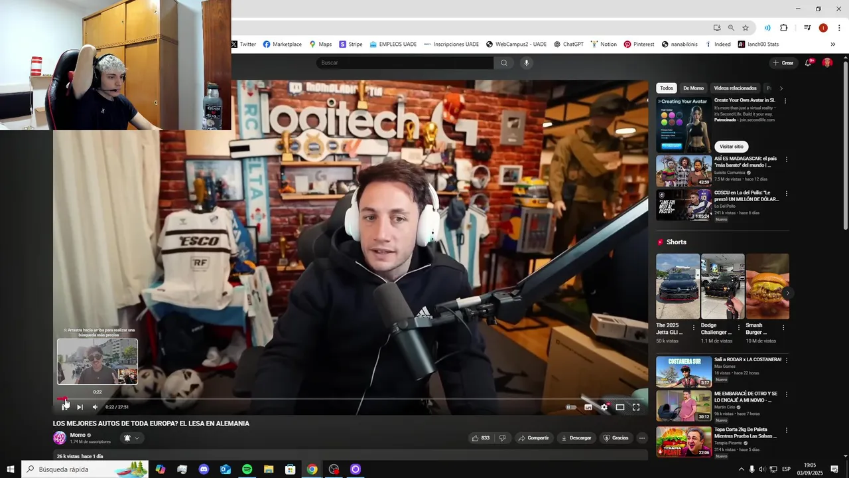The height and width of the screenshot is (478, 849).
Task: Send thanks with the Gracias button
Action: [616, 438]
